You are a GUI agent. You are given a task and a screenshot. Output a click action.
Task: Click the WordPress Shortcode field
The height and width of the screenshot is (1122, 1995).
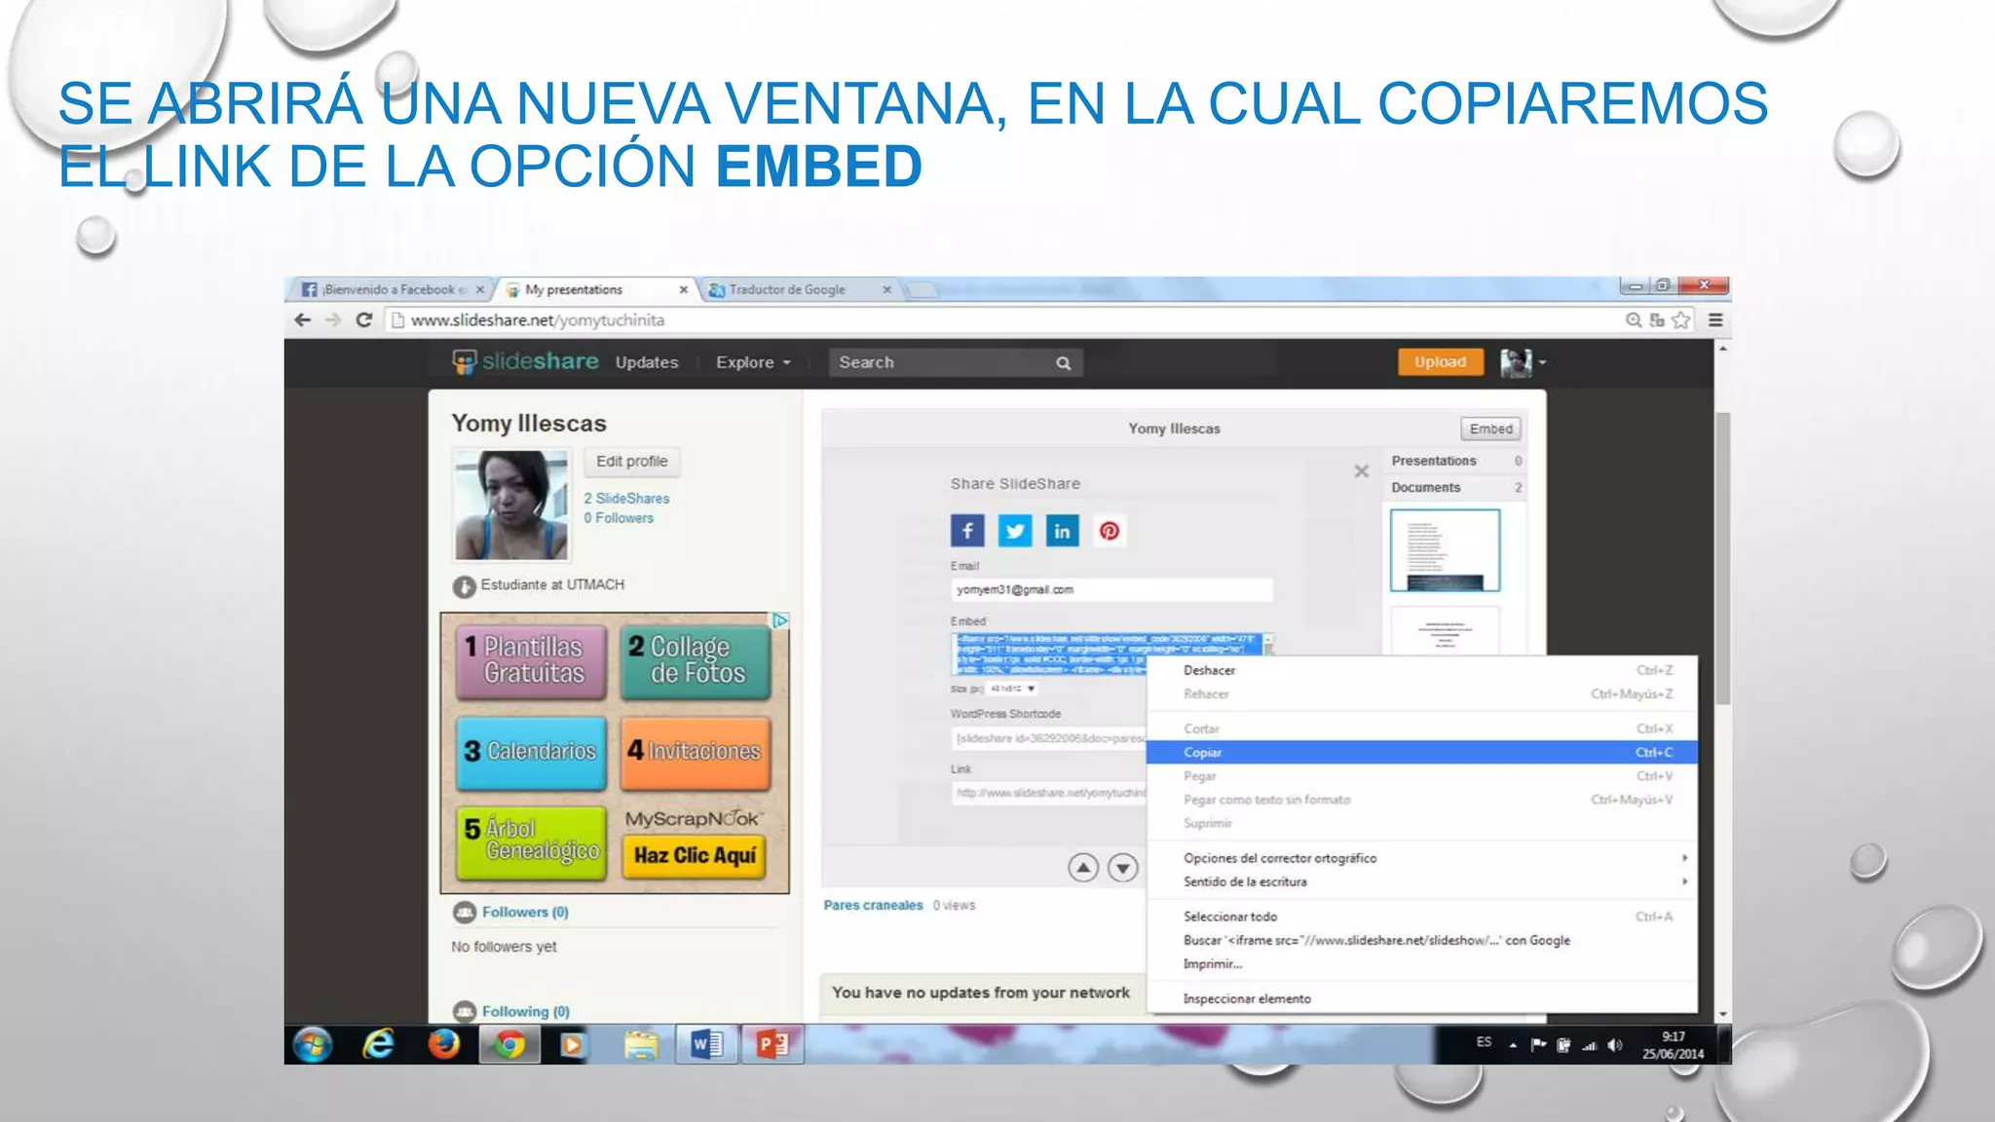point(1048,738)
